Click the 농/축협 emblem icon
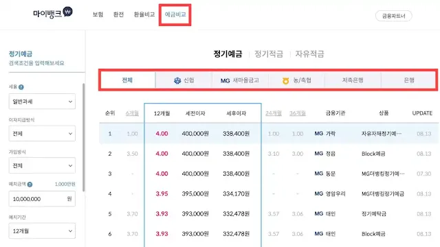440x247 pixels. tap(286, 81)
